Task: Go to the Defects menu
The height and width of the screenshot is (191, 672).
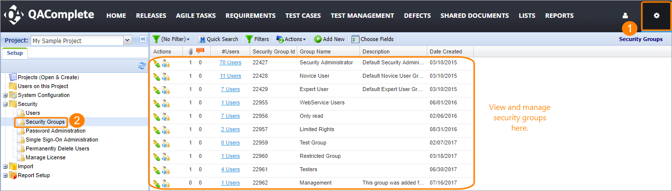Action: pyautogui.click(x=417, y=16)
